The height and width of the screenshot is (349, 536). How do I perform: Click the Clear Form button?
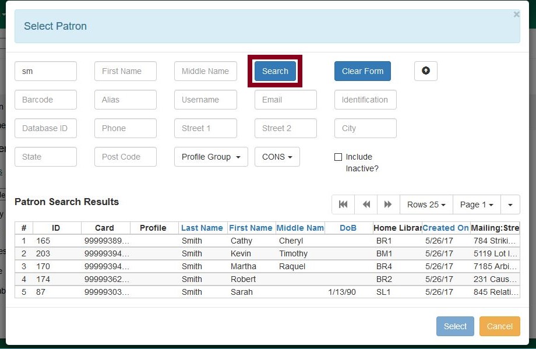pyautogui.click(x=362, y=70)
